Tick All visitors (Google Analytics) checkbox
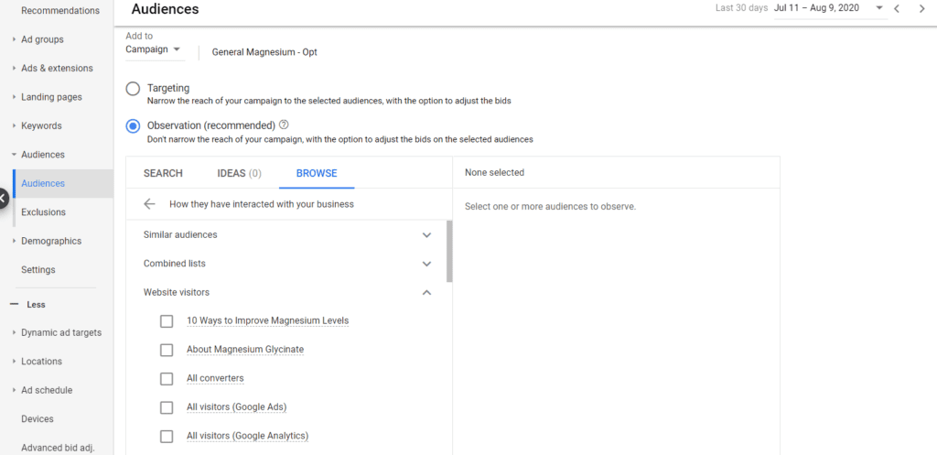Screen dimensions: 937x455 (x=167, y=437)
